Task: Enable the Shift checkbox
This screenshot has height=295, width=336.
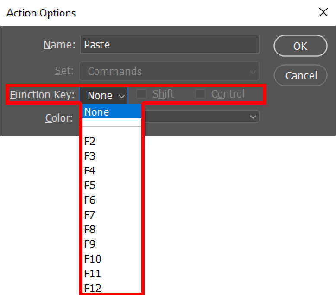Action: point(141,94)
